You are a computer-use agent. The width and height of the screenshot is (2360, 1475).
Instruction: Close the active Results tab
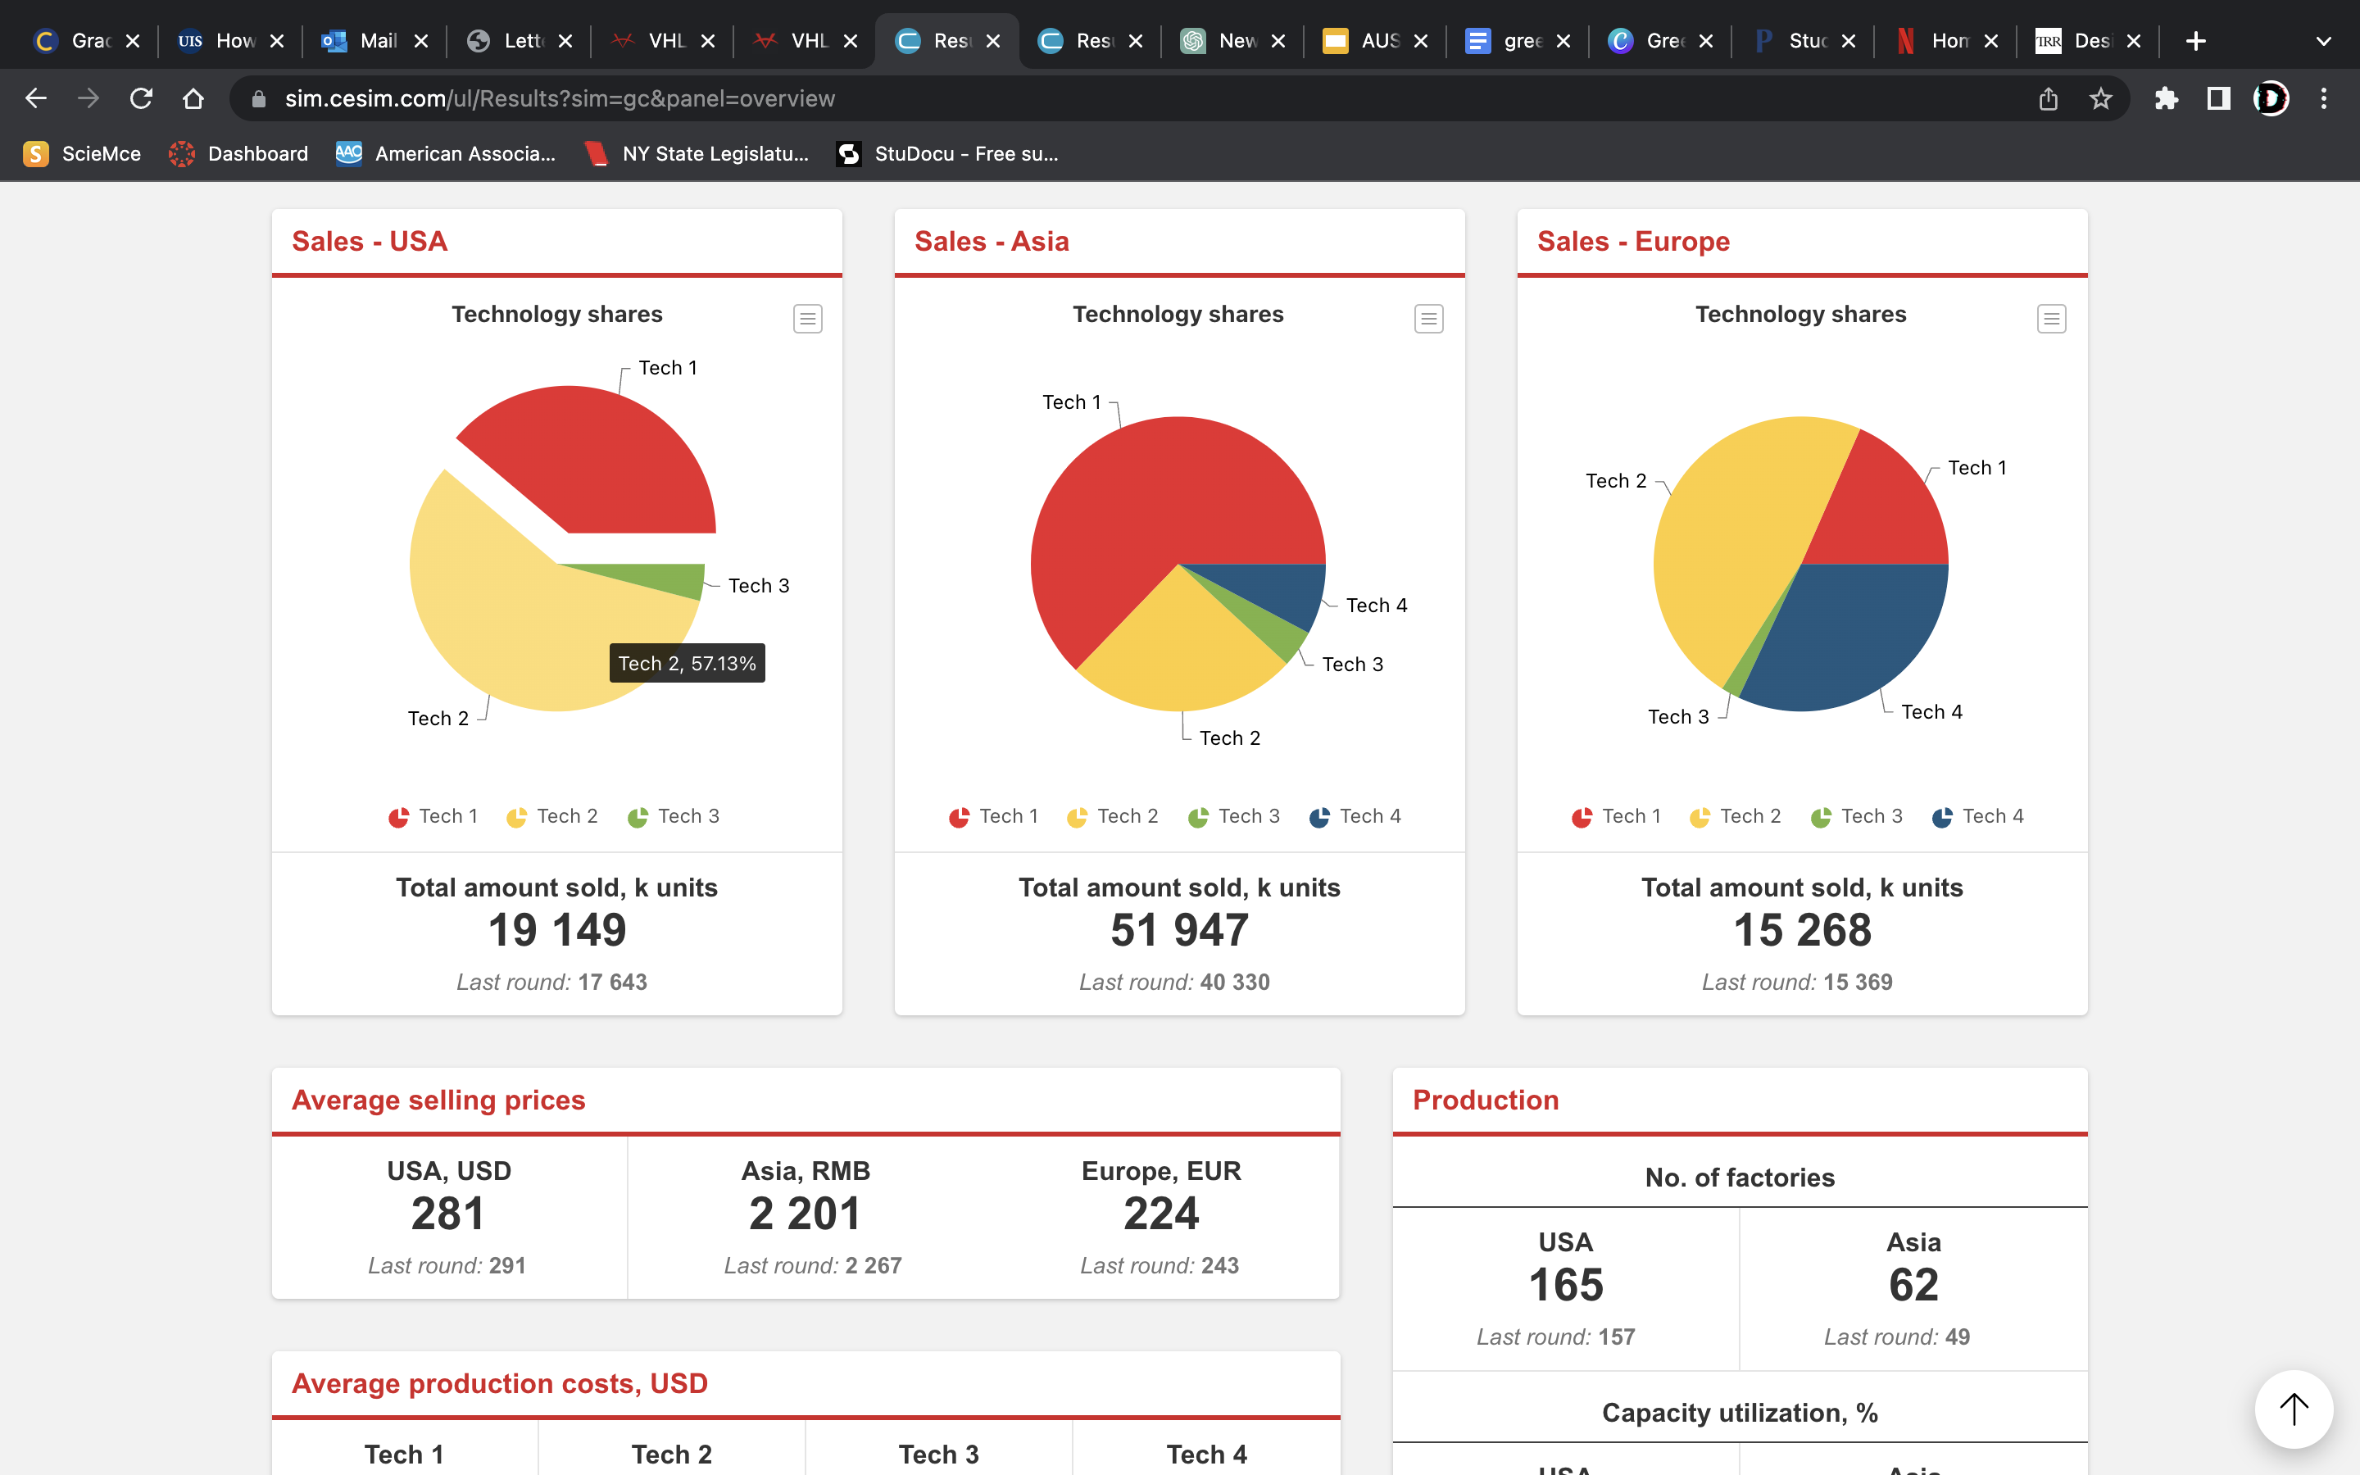point(993,41)
